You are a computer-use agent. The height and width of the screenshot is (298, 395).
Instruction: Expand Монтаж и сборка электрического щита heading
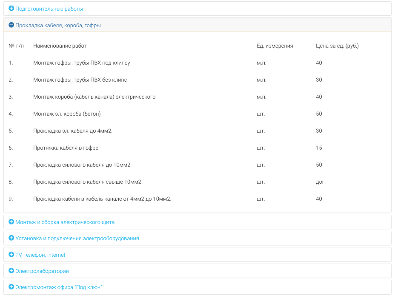(x=65, y=222)
